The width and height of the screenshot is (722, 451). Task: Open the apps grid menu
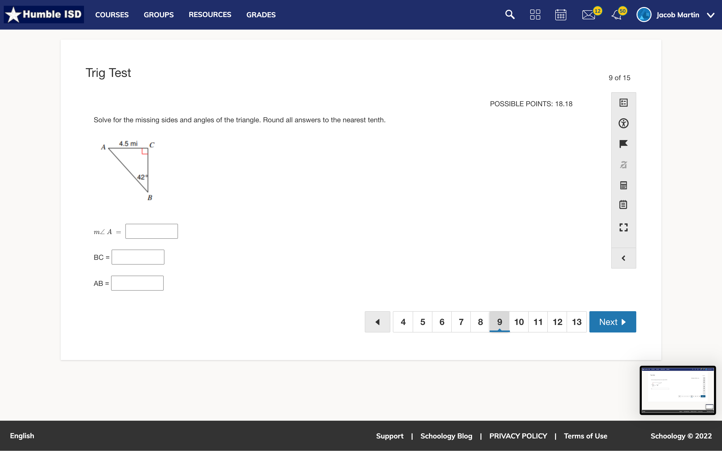click(x=535, y=14)
